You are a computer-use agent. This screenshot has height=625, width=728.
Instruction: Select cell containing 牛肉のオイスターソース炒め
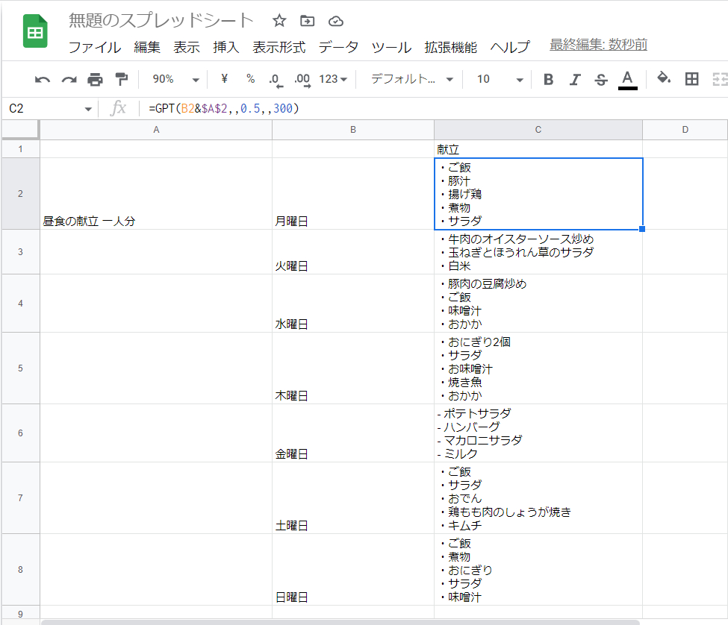(x=538, y=252)
